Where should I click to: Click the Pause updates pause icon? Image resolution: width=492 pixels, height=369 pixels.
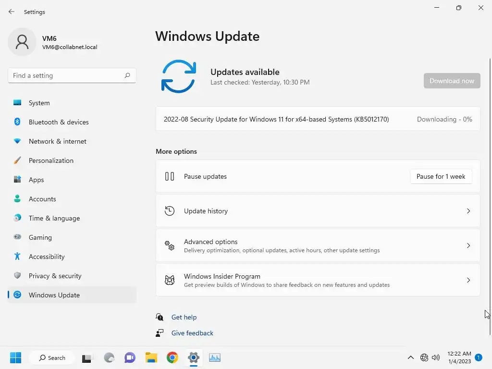(x=170, y=176)
